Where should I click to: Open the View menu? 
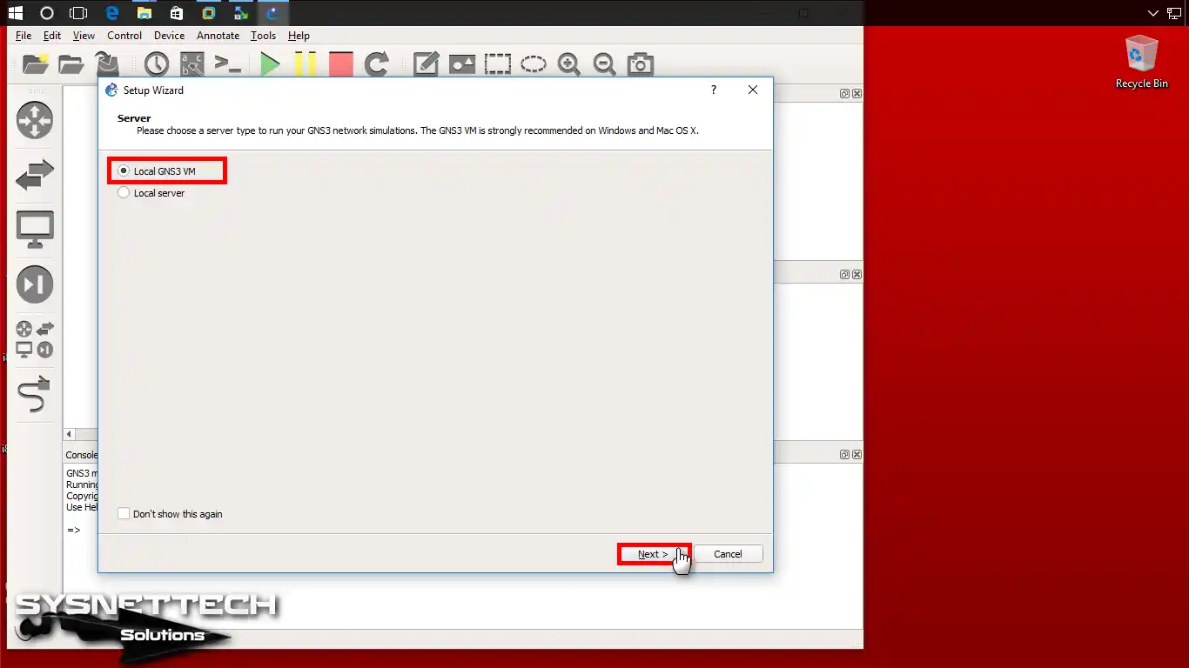click(x=84, y=36)
